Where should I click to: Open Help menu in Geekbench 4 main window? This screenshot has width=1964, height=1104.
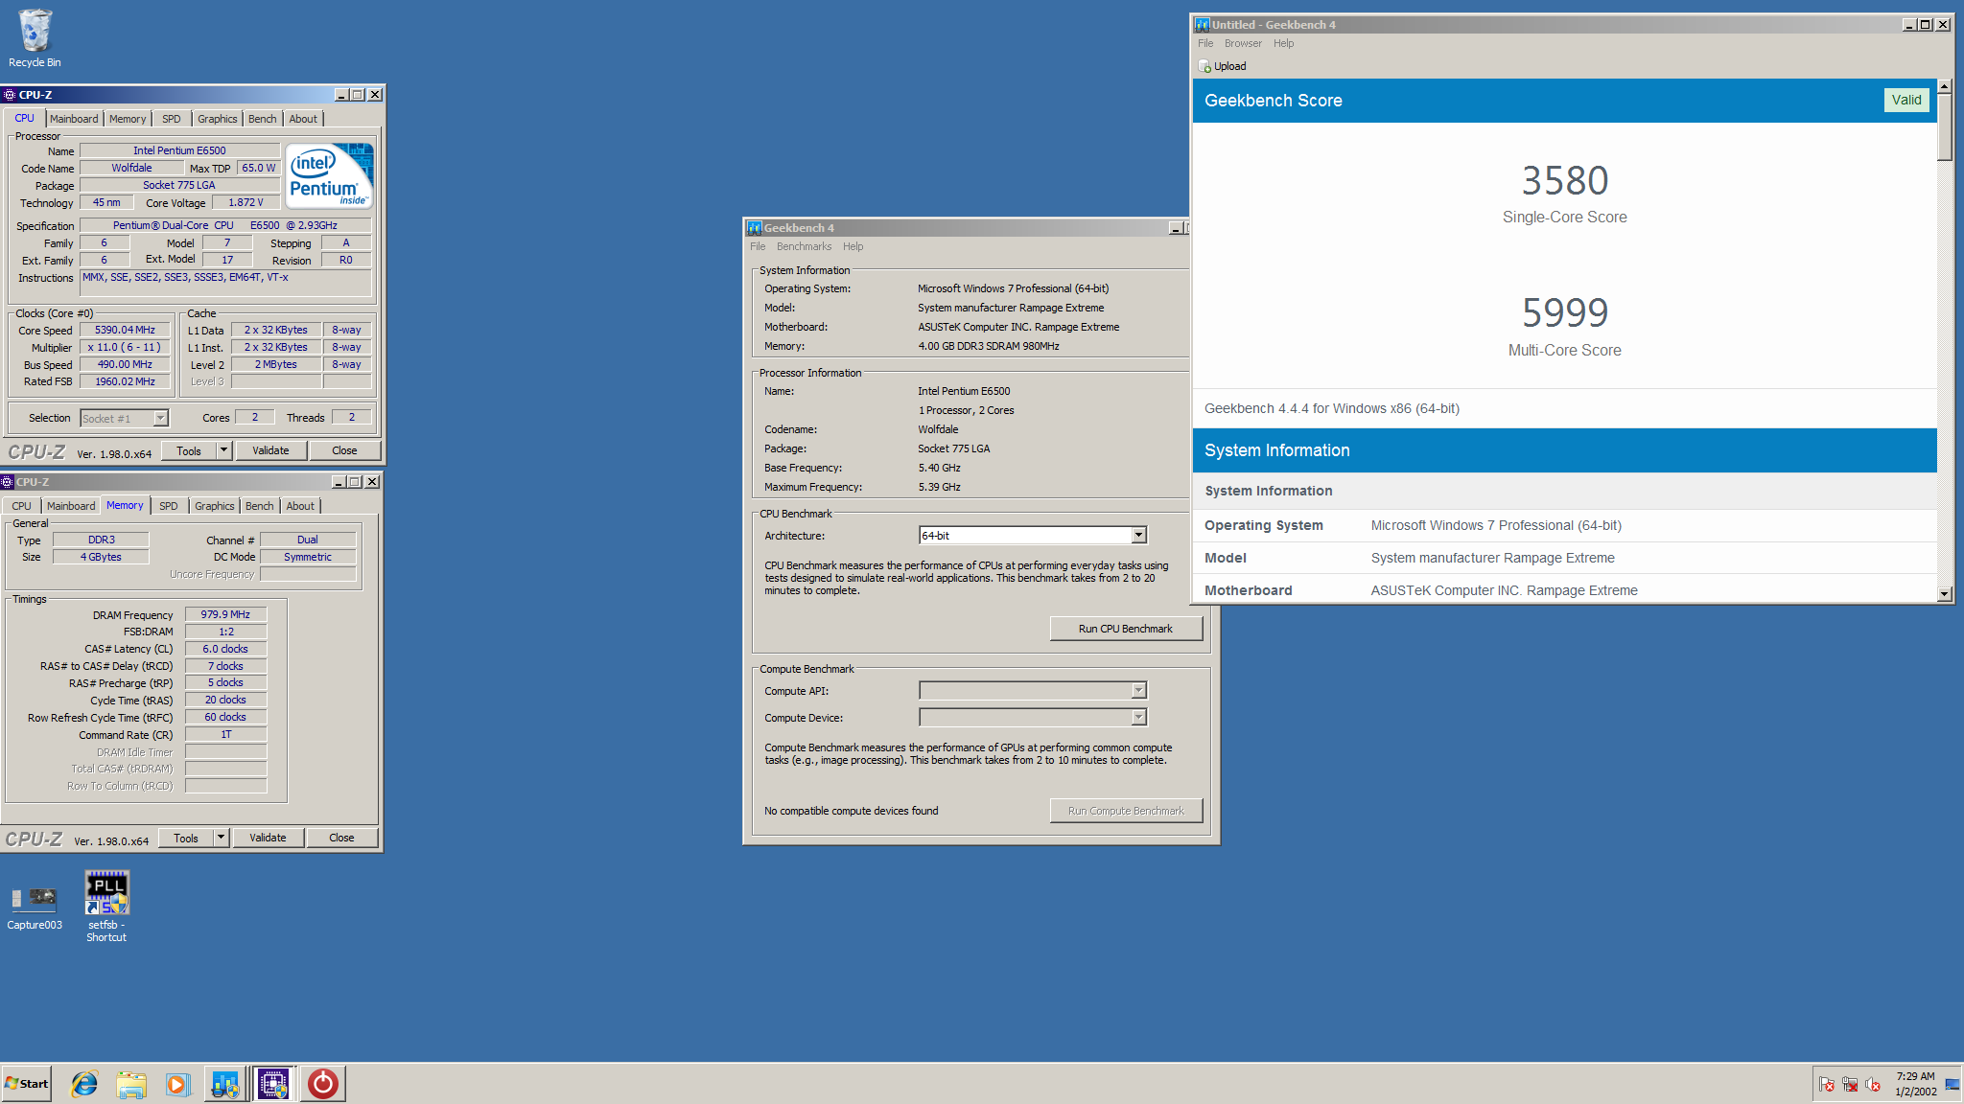(x=853, y=246)
